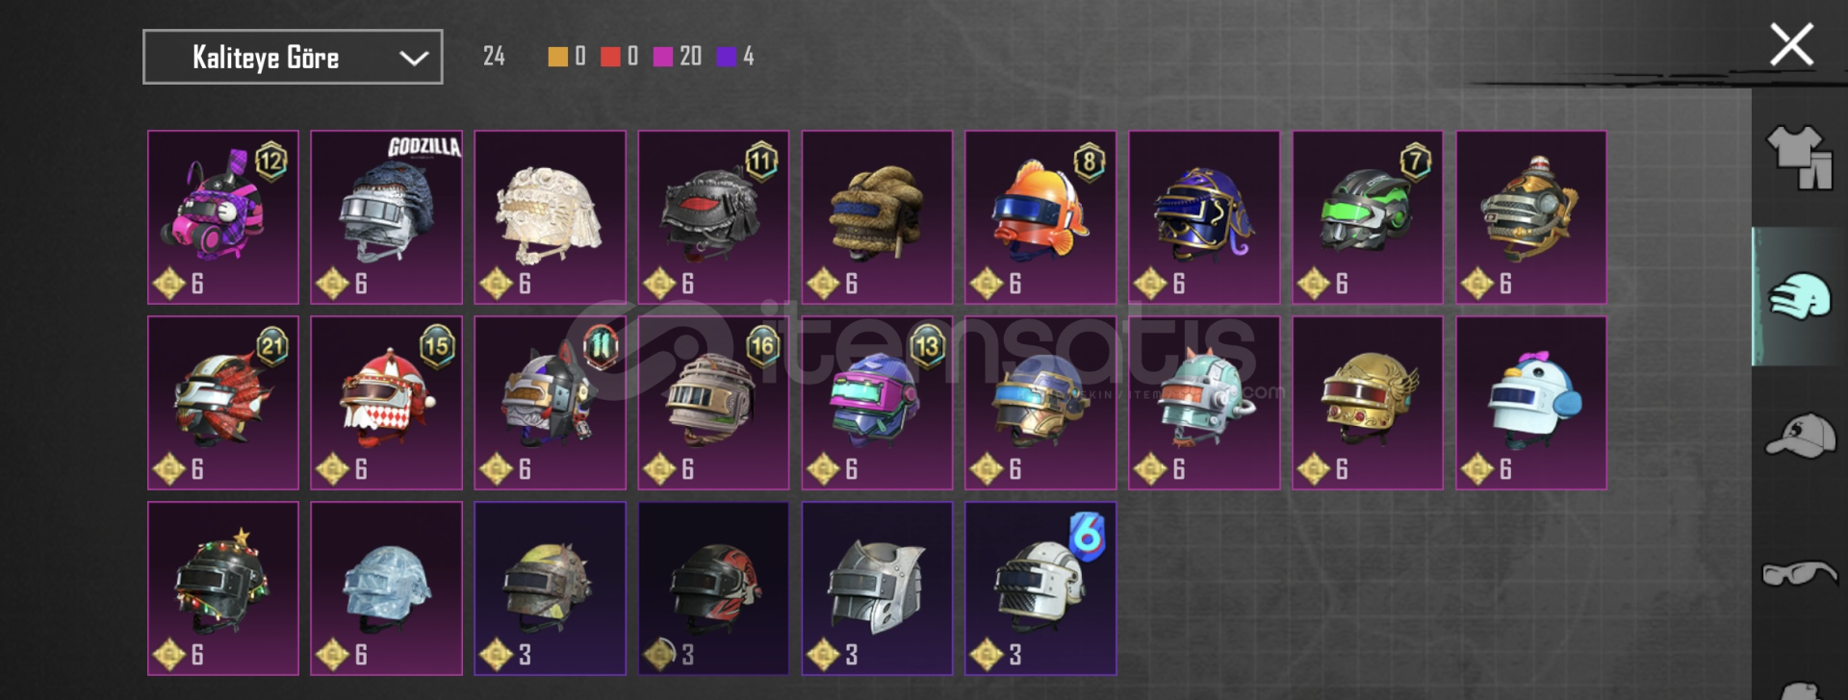Image resolution: width=1848 pixels, height=700 pixels.
Task: Select the Godzilla helmet skin
Action: [386, 217]
